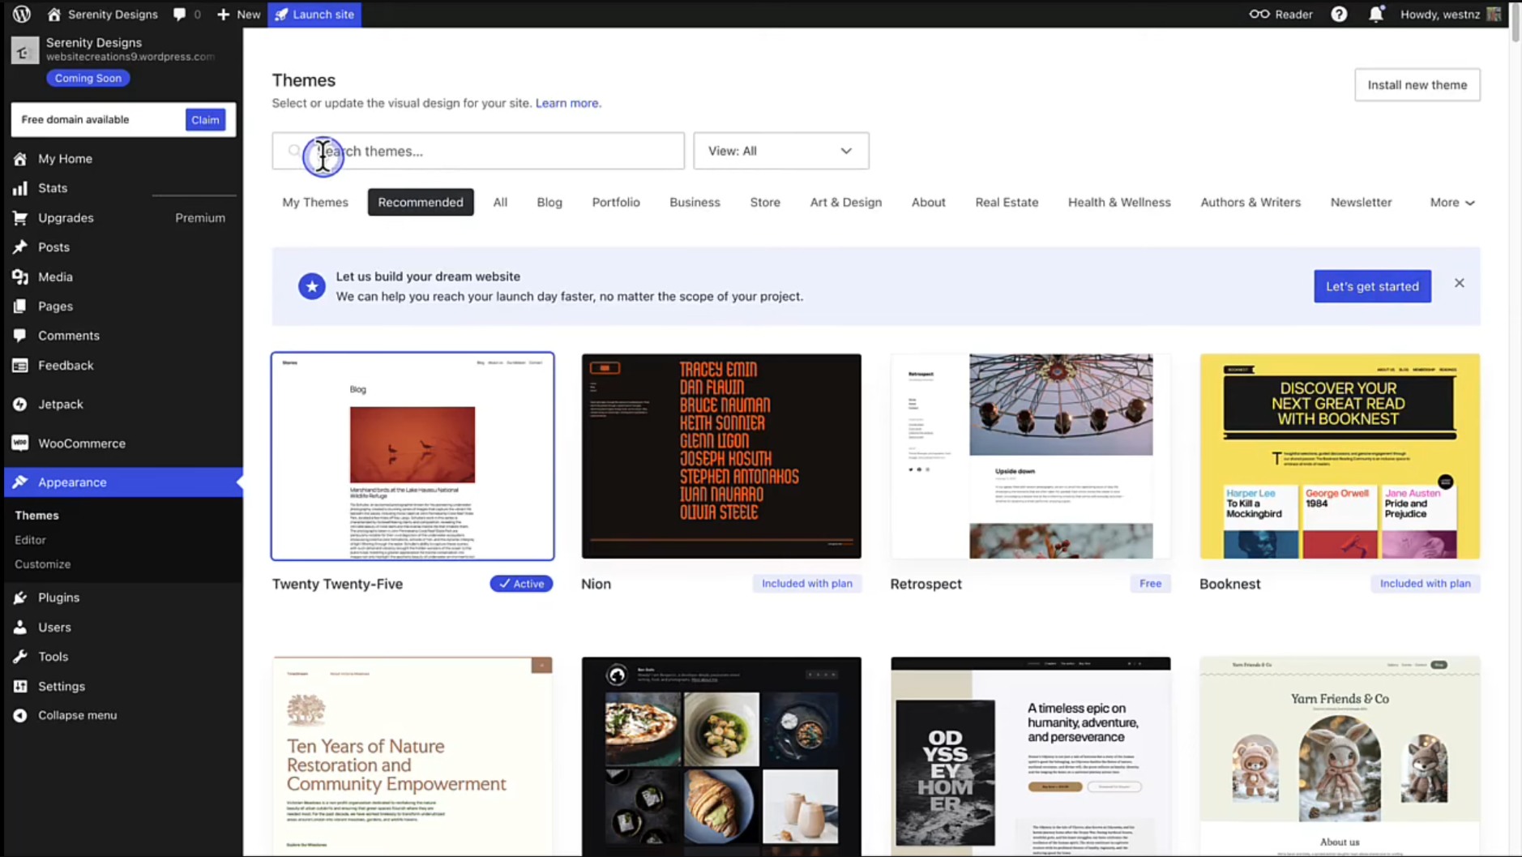1522x857 pixels.
Task: Click the Claim free domain button
Action: (x=205, y=120)
